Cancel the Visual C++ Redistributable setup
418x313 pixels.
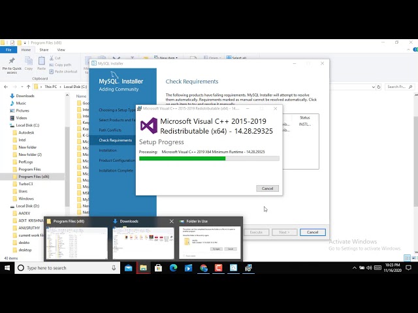click(267, 188)
